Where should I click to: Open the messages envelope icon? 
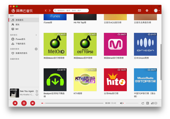139,11
